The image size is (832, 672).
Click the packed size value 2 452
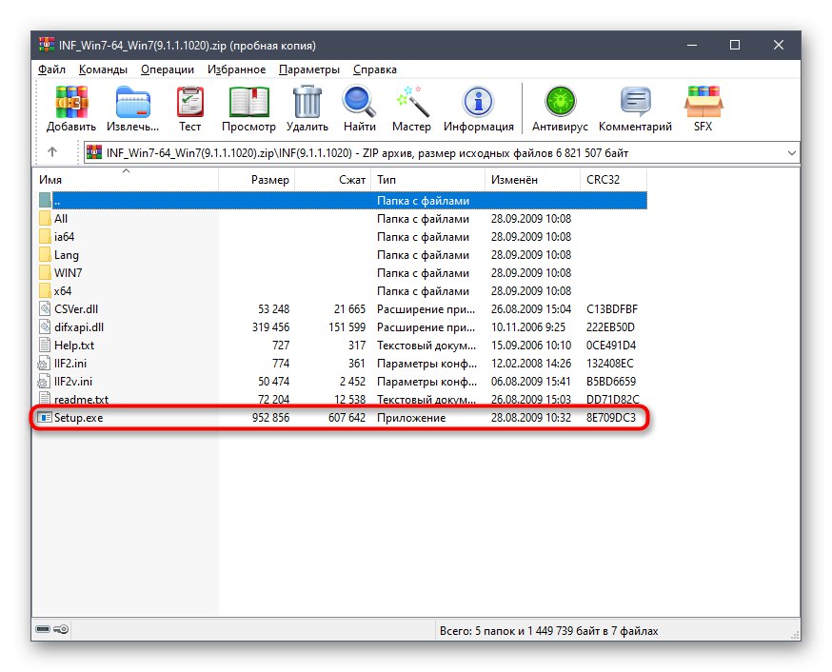pyautogui.click(x=352, y=382)
